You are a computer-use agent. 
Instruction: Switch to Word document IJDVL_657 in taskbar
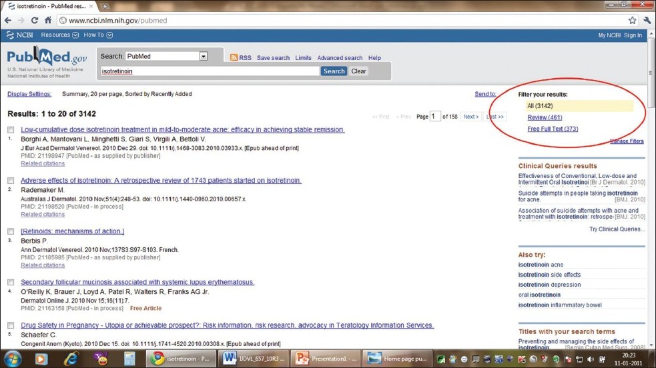pyautogui.click(x=254, y=359)
